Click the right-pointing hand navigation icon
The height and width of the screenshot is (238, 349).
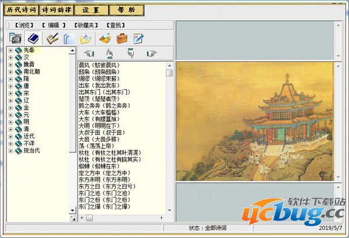click(x=151, y=54)
